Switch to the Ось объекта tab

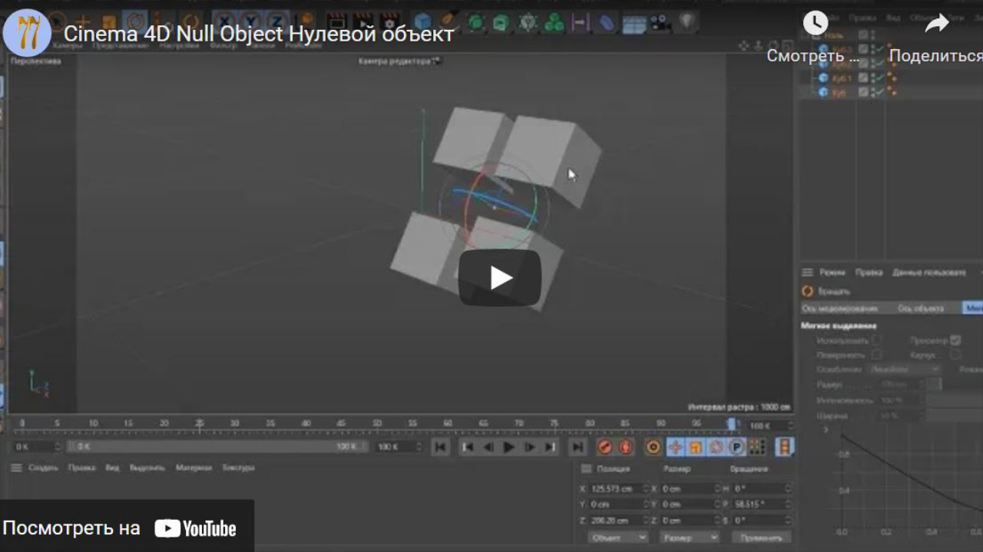coord(921,308)
